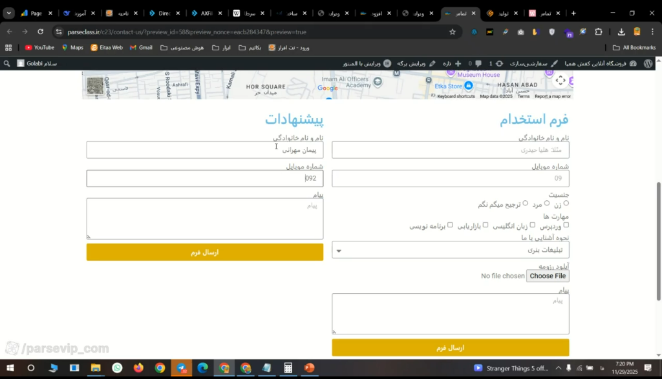Open the Gmail bookmark
The width and height of the screenshot is (662, 379).
pos(141,48)
